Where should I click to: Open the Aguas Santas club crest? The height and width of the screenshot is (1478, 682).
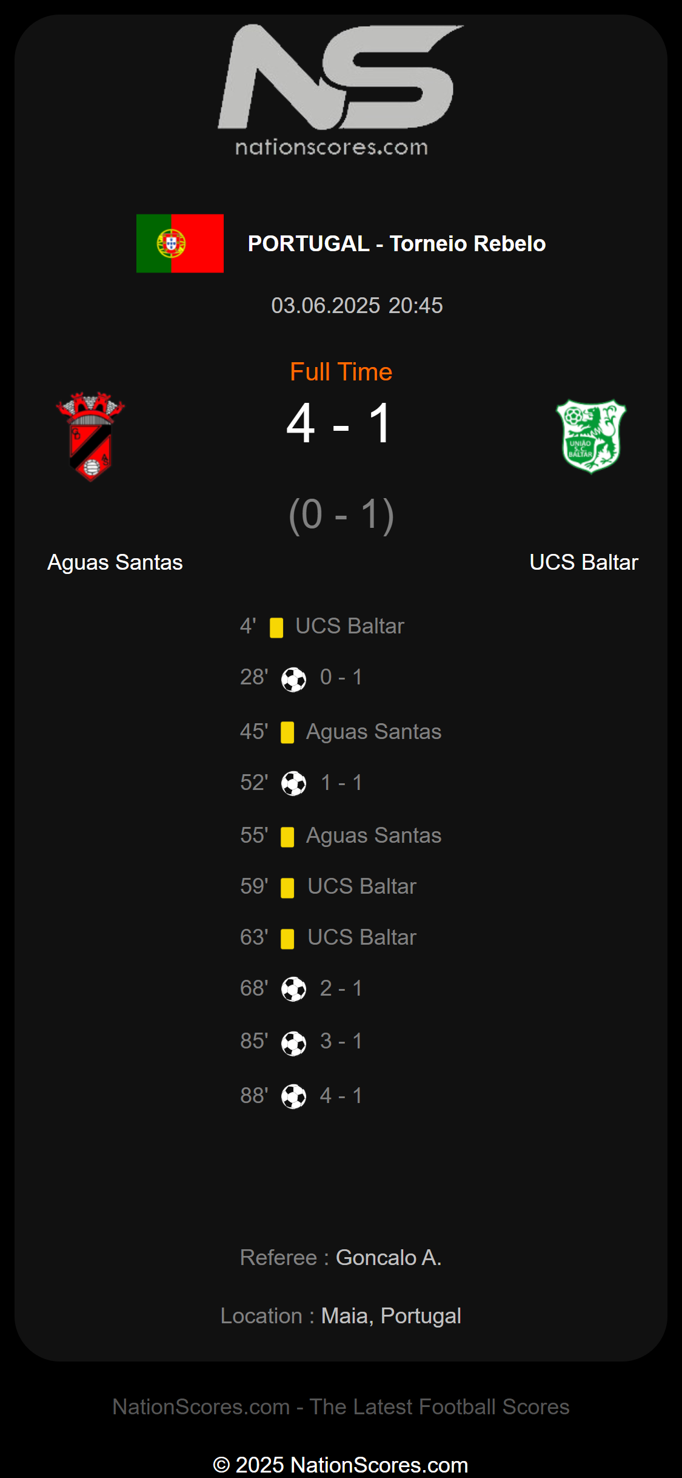(x=90, y=437)
